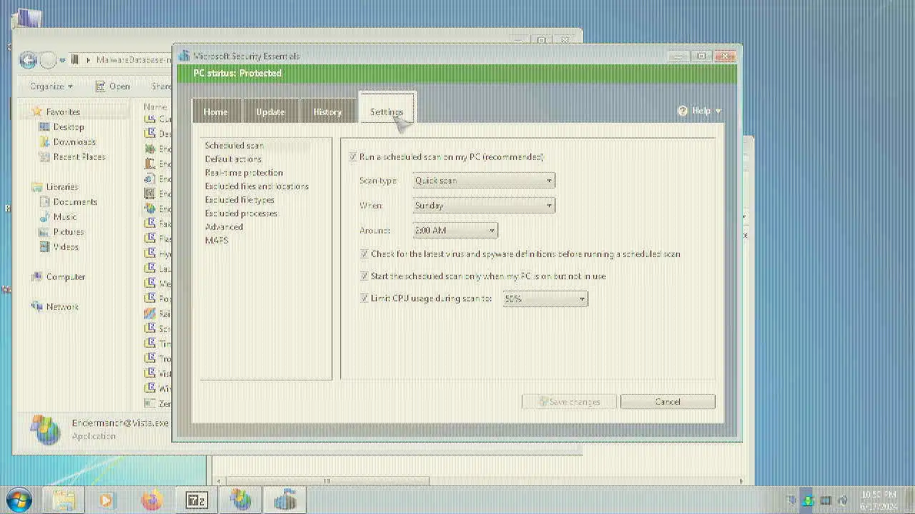Click the Explorer address bar path
915x514 pixels.
click(134, 60)
